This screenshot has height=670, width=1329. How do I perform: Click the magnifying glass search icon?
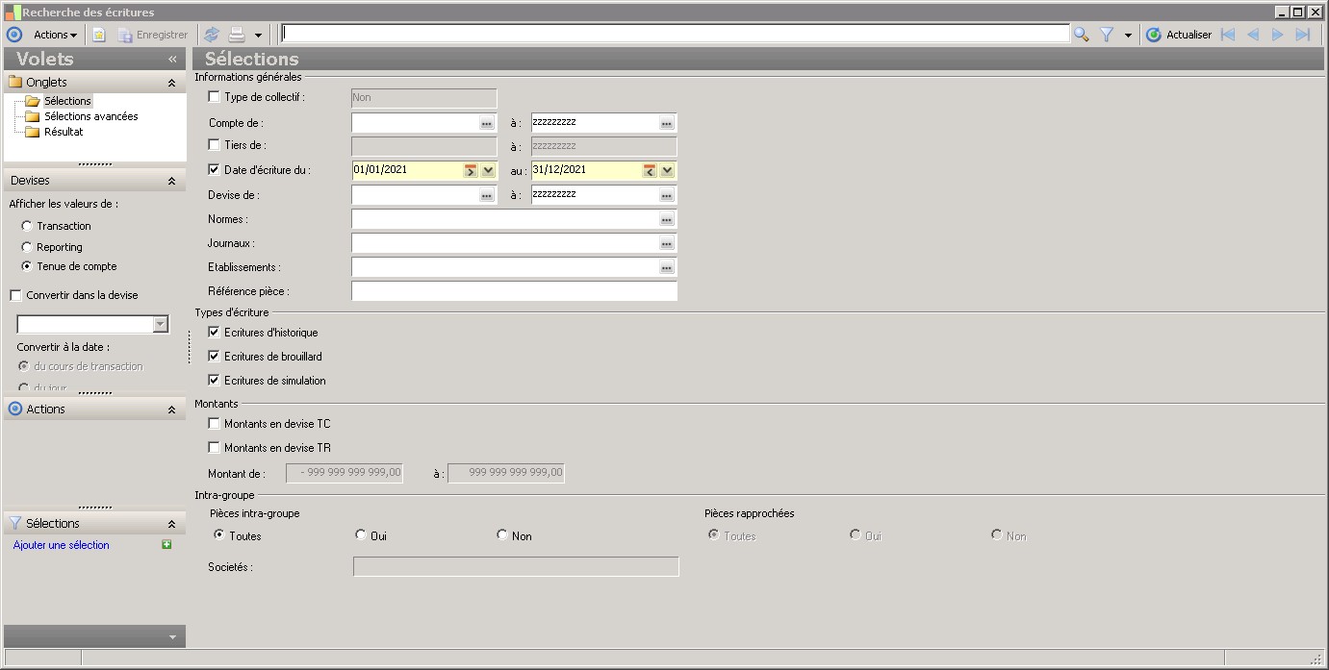1082,35
